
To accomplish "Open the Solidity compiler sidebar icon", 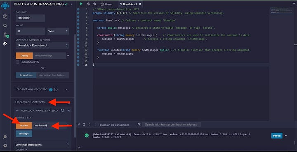I will 6,35.
